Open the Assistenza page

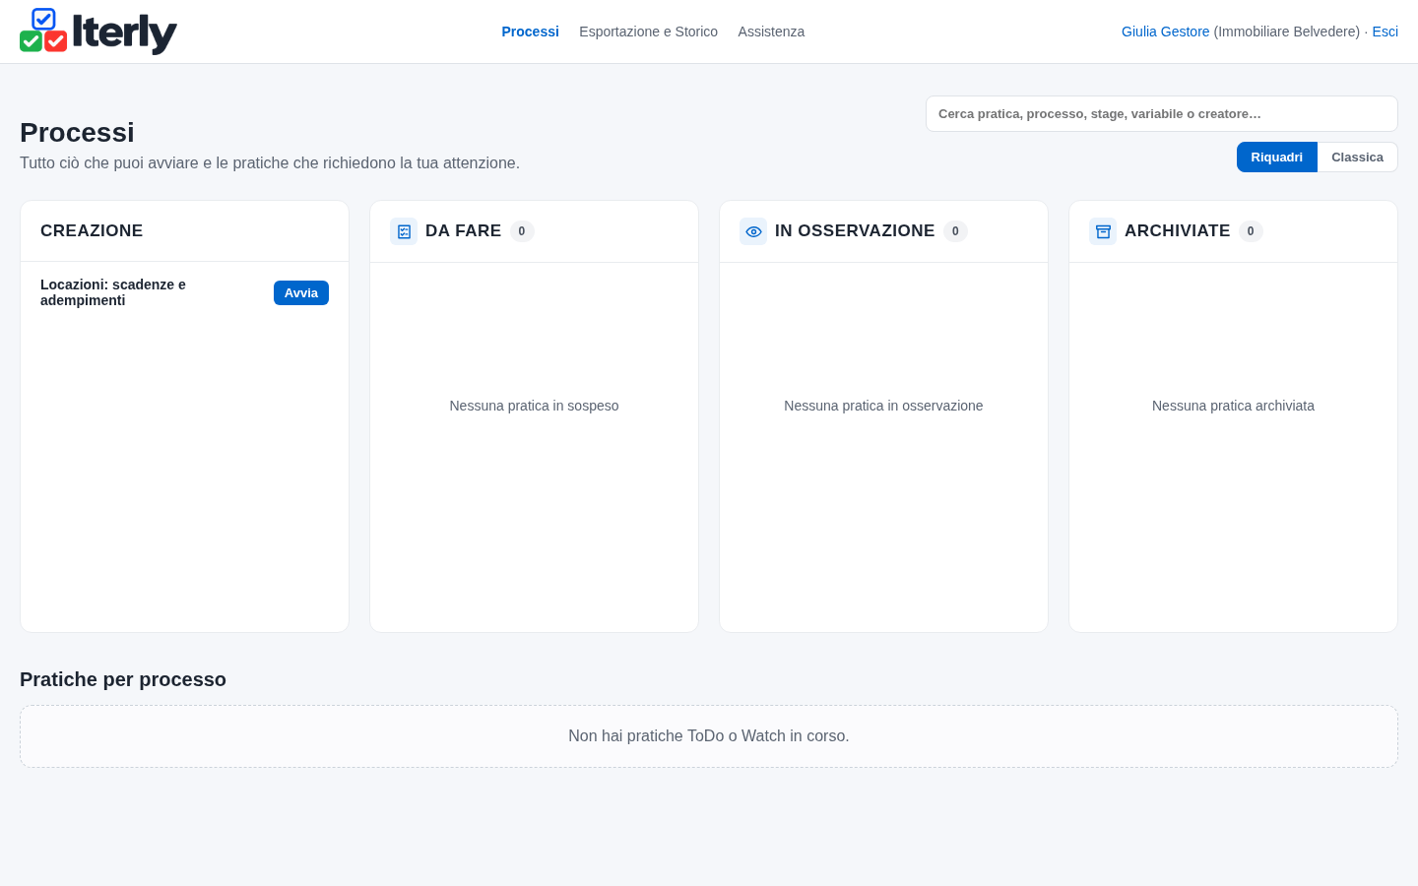[x=771, y=32]
